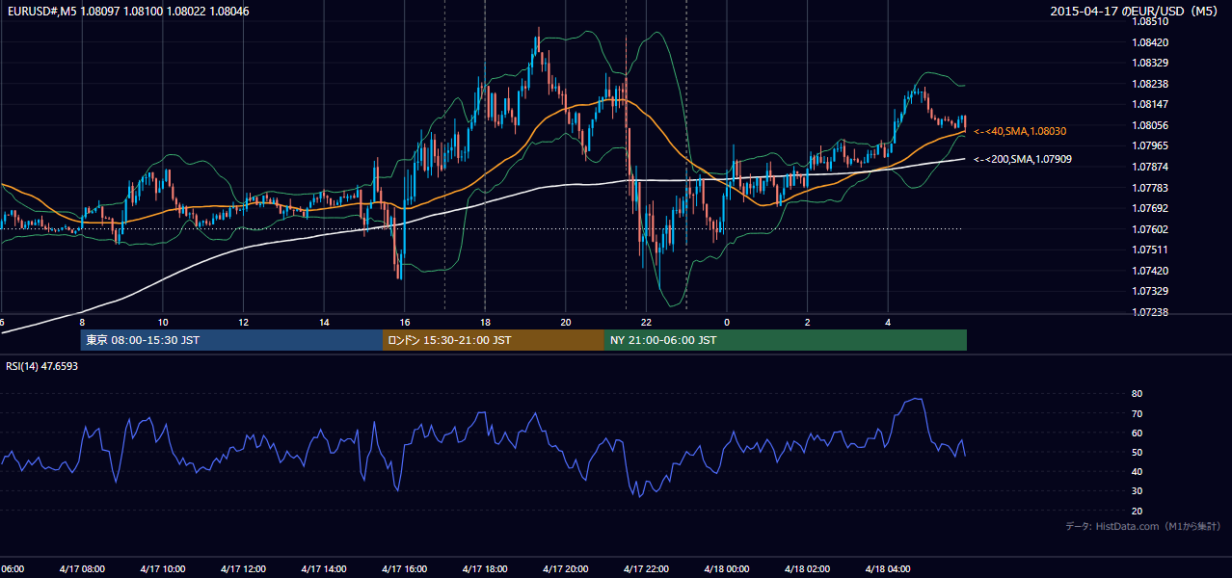Click the 4/17 10:00 bottom time label
Screen dimensions: 1232x578
pyautogui.click(x=162, y=569)
